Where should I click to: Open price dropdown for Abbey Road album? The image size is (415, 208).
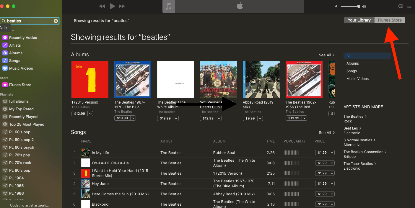260,118
